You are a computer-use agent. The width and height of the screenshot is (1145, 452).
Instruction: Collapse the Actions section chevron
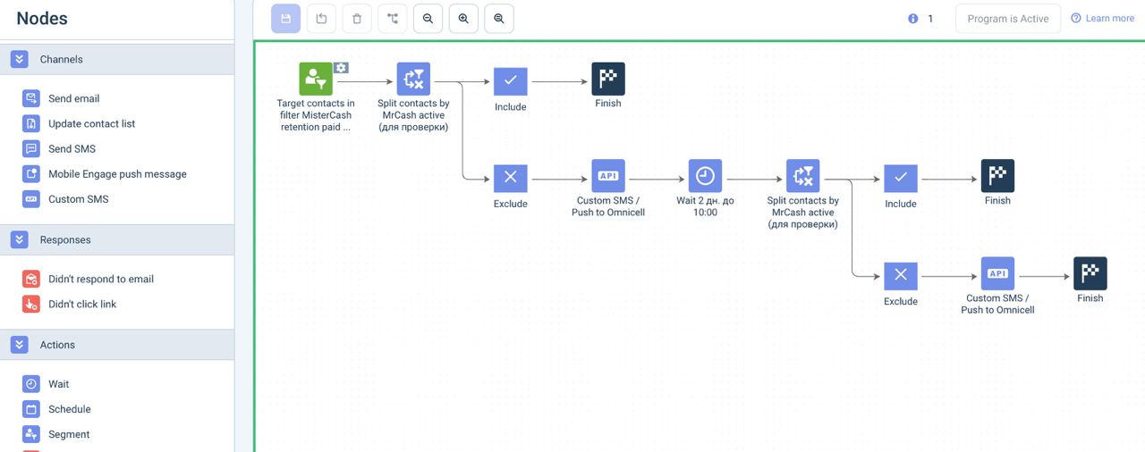click(x=20, y=344)
